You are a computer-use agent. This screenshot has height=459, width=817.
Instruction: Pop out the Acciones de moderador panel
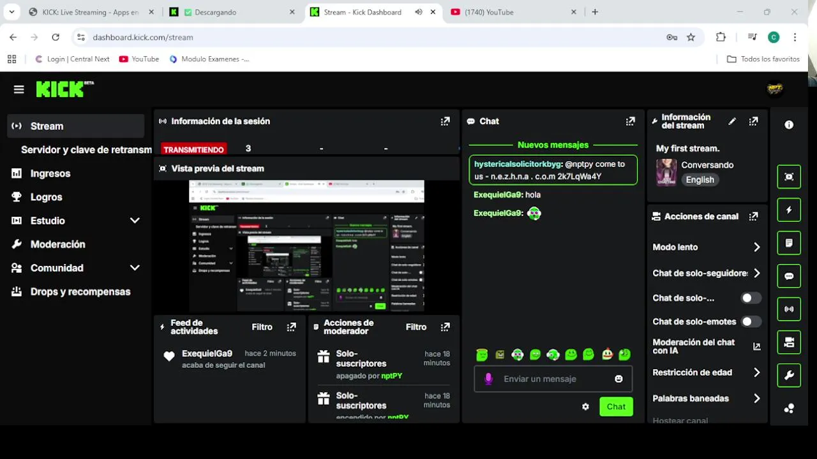pyautogui.click(x=445, y=327)
